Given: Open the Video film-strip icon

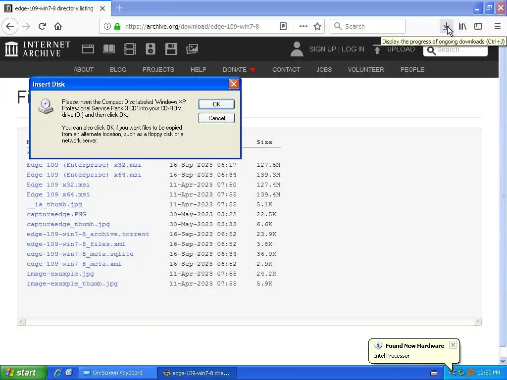Looking at the screenshot, I should 130,49.
